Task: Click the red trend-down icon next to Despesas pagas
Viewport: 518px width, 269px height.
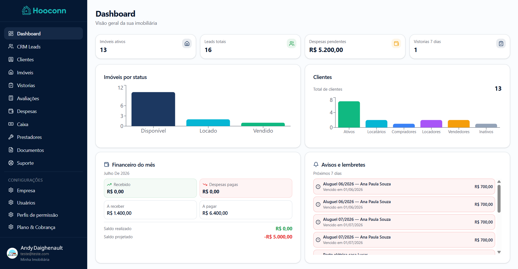Action: [x=205, y=185]
